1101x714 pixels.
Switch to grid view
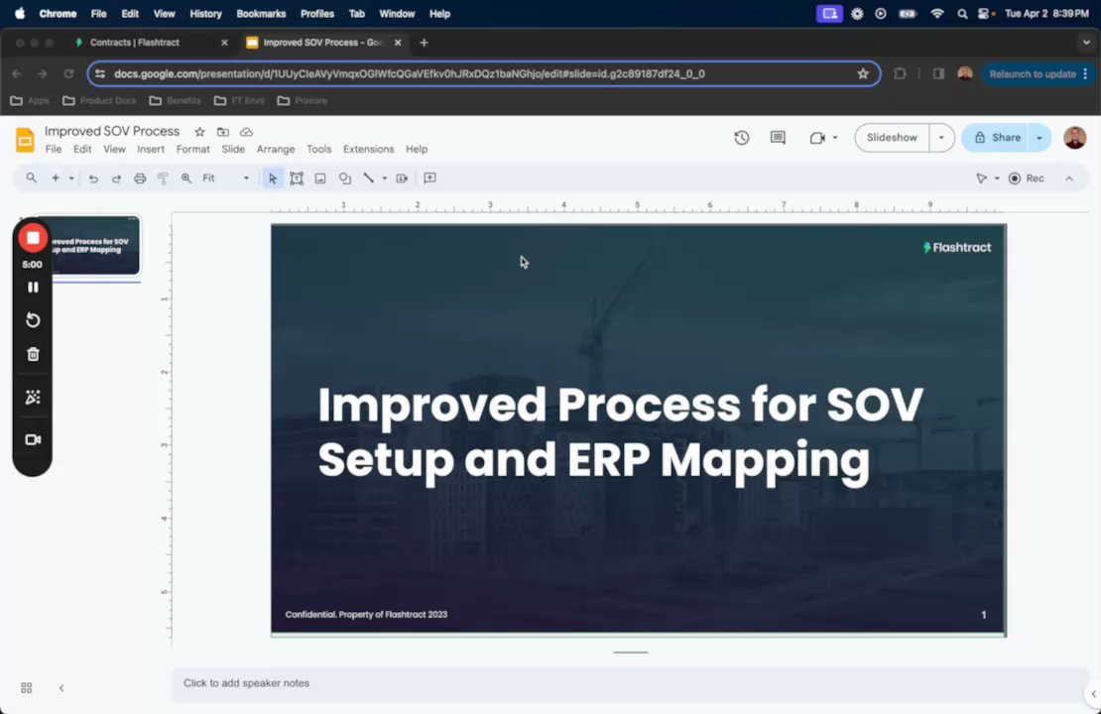[x=27, y=688]
